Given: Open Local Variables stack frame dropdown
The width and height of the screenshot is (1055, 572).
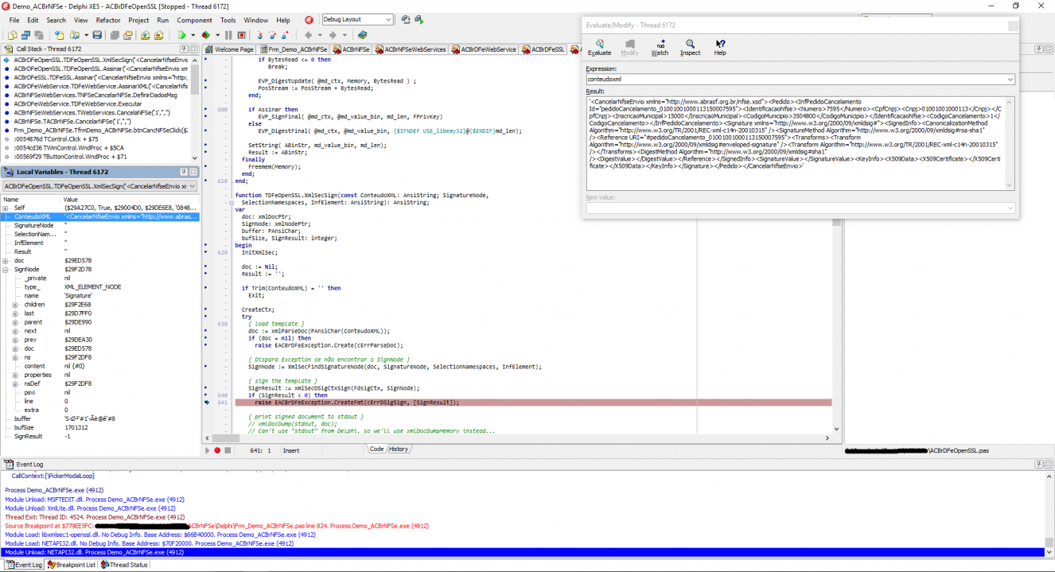Looking at the screenshot, I should tap(193, 186).
